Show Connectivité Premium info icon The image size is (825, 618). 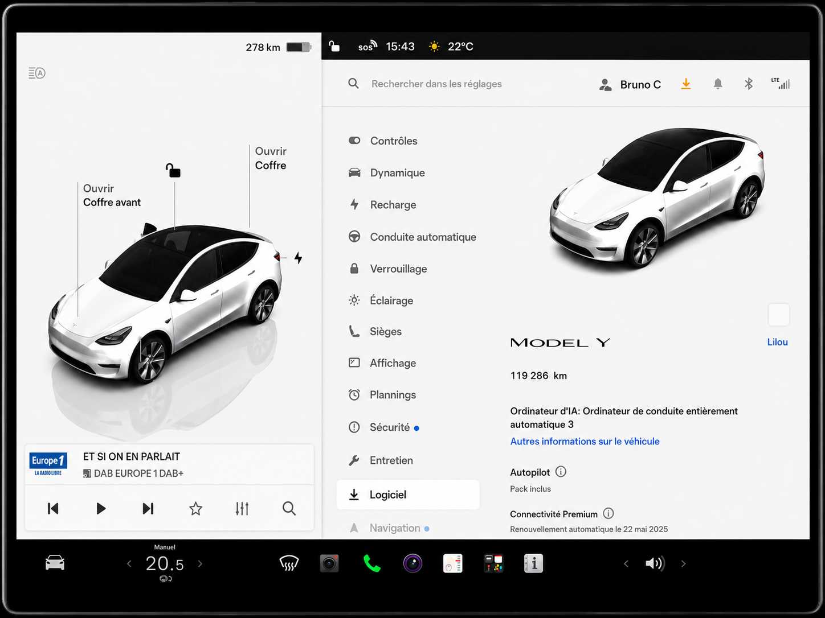(608, 513)
